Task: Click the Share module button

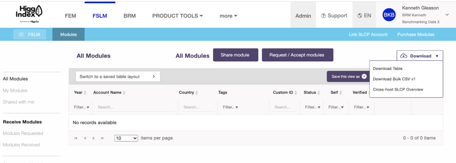Action: click(x=236, y=55)
